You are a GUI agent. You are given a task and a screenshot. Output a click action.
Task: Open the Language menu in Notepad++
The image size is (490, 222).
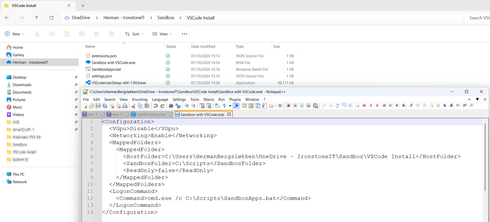160,99
